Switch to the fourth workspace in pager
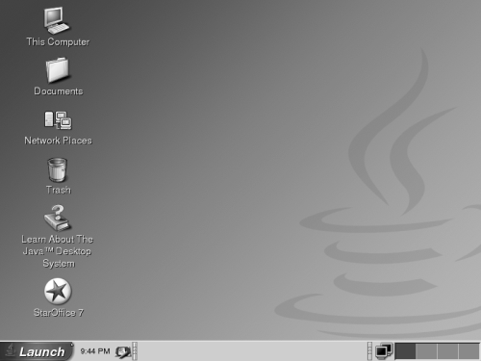 coord(468,351)
